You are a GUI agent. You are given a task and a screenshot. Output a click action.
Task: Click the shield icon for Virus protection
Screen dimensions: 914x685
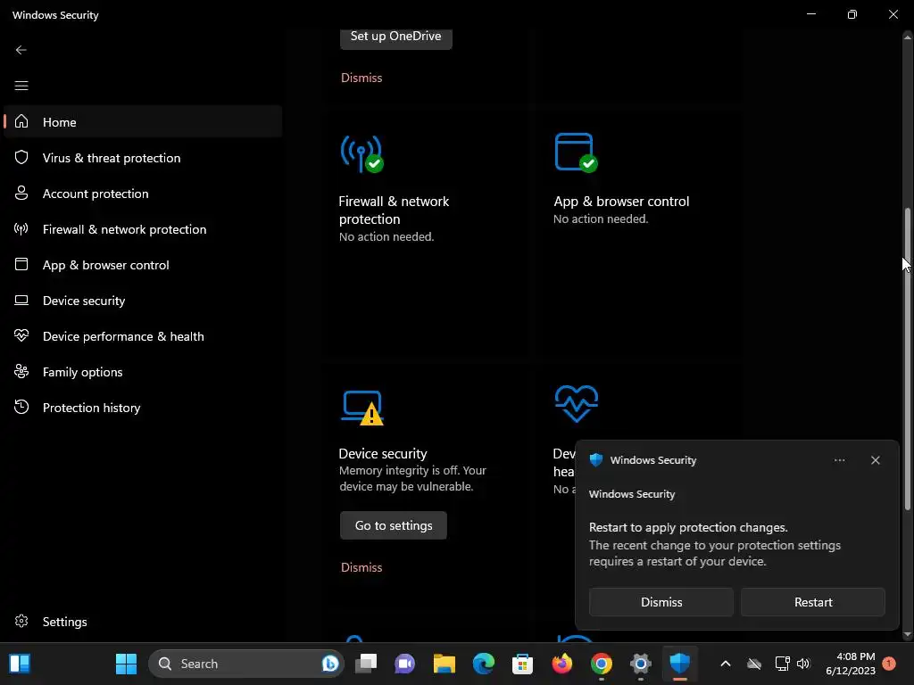(x=21, y=157)
